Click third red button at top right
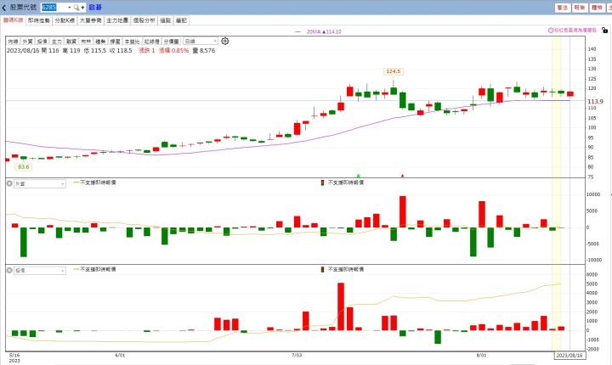612x365 pixels. (x=597, y=8)
